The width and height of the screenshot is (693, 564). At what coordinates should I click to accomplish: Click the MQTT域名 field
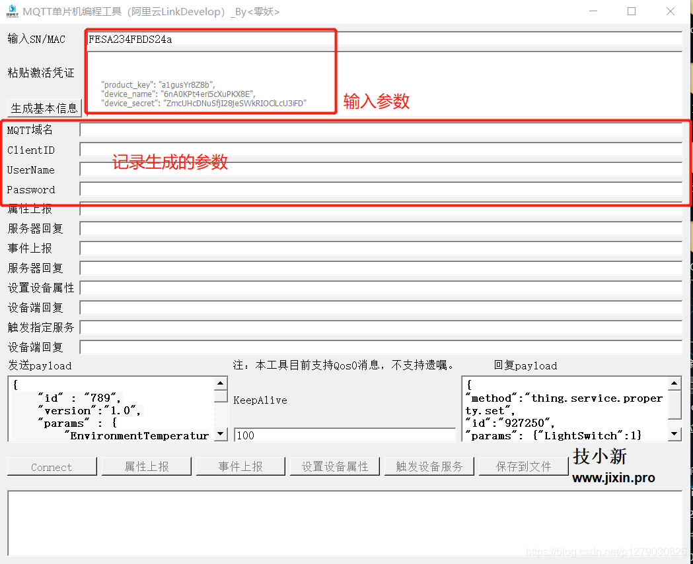pos(381,130)
